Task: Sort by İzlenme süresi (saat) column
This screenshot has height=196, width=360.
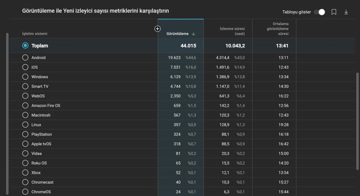Action: click(x=232, y=31)
